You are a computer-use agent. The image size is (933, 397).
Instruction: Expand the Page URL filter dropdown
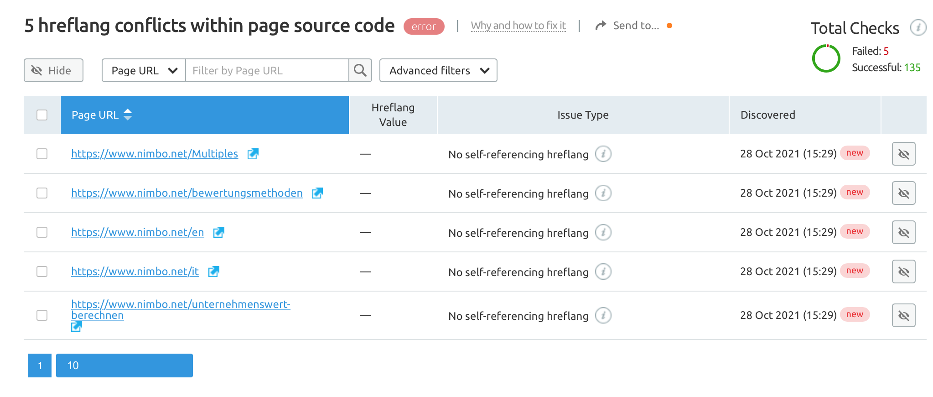click(144, 70)
